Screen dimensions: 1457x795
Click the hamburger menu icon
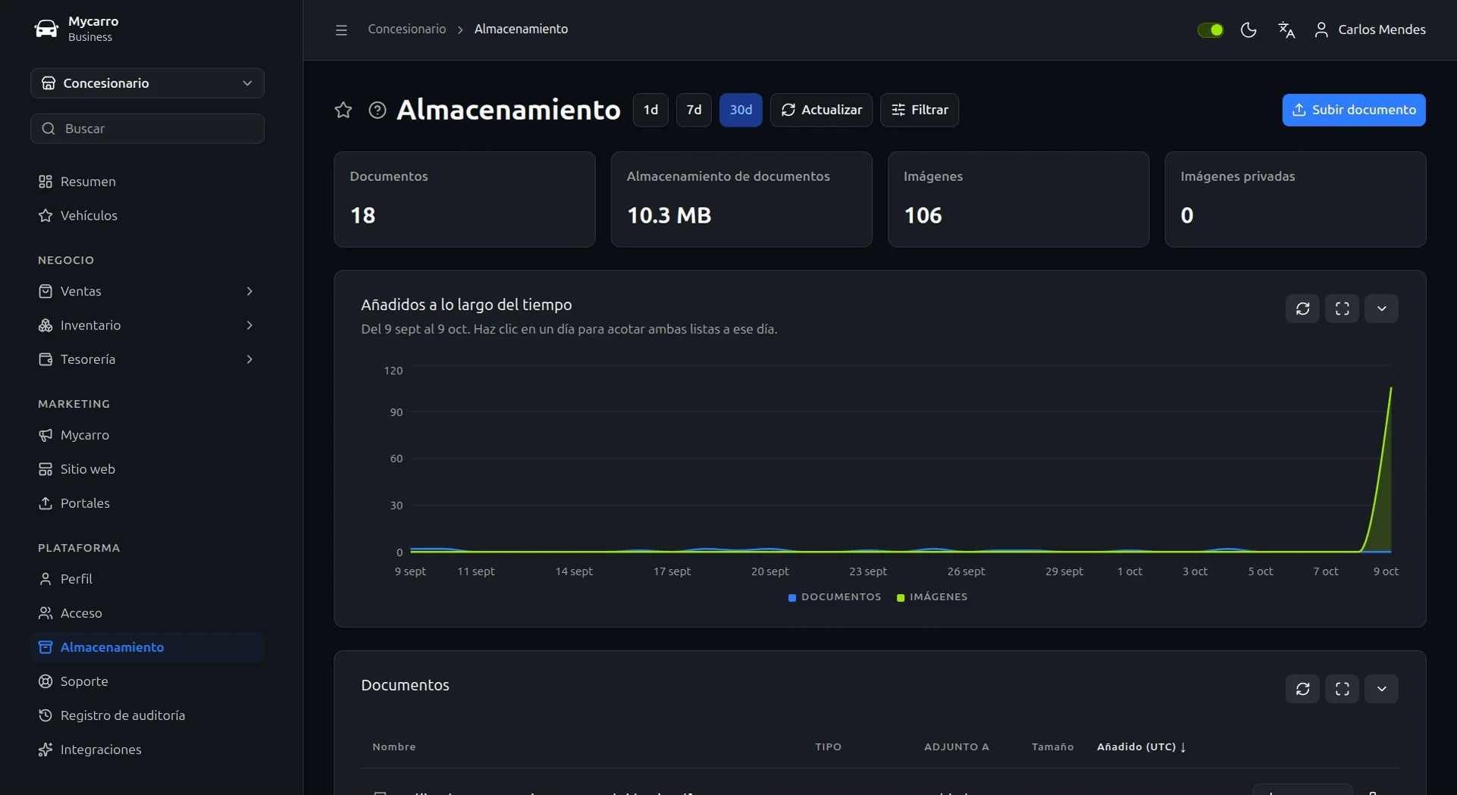341,30
